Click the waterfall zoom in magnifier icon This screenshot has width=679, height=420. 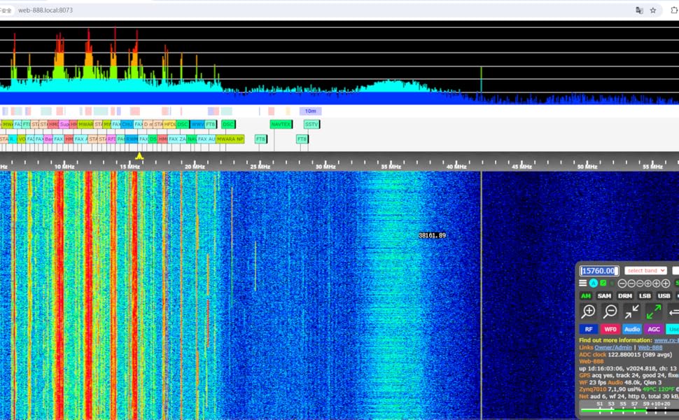tap(589, 311)
